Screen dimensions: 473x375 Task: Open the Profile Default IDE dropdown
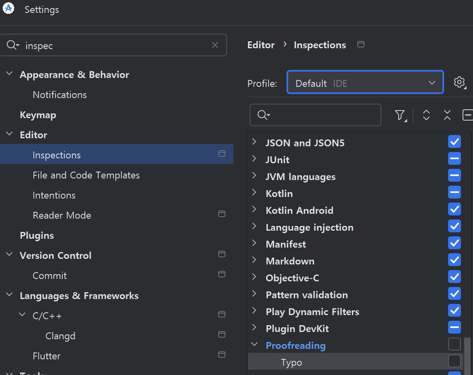[x=365, y=83]
